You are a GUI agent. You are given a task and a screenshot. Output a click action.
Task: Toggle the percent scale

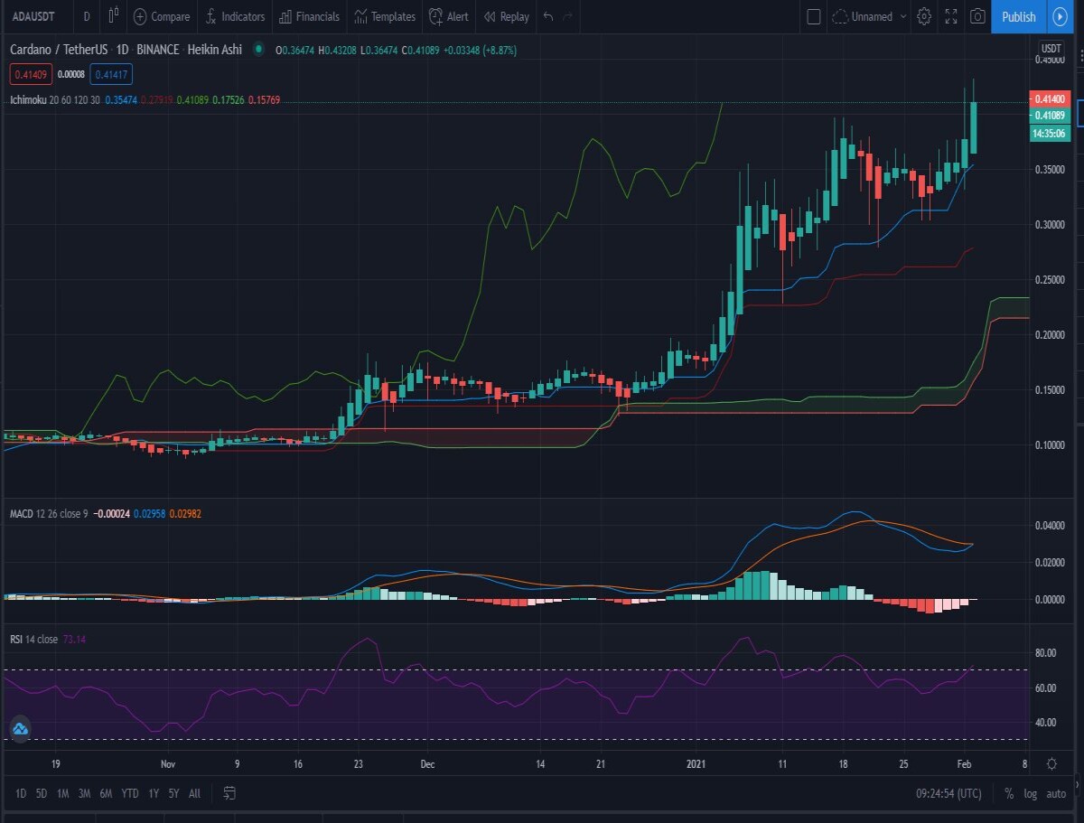tap(1008, 794)
